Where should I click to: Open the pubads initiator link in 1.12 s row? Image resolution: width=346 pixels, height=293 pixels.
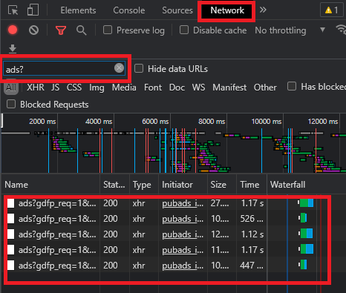pos(183,234)
